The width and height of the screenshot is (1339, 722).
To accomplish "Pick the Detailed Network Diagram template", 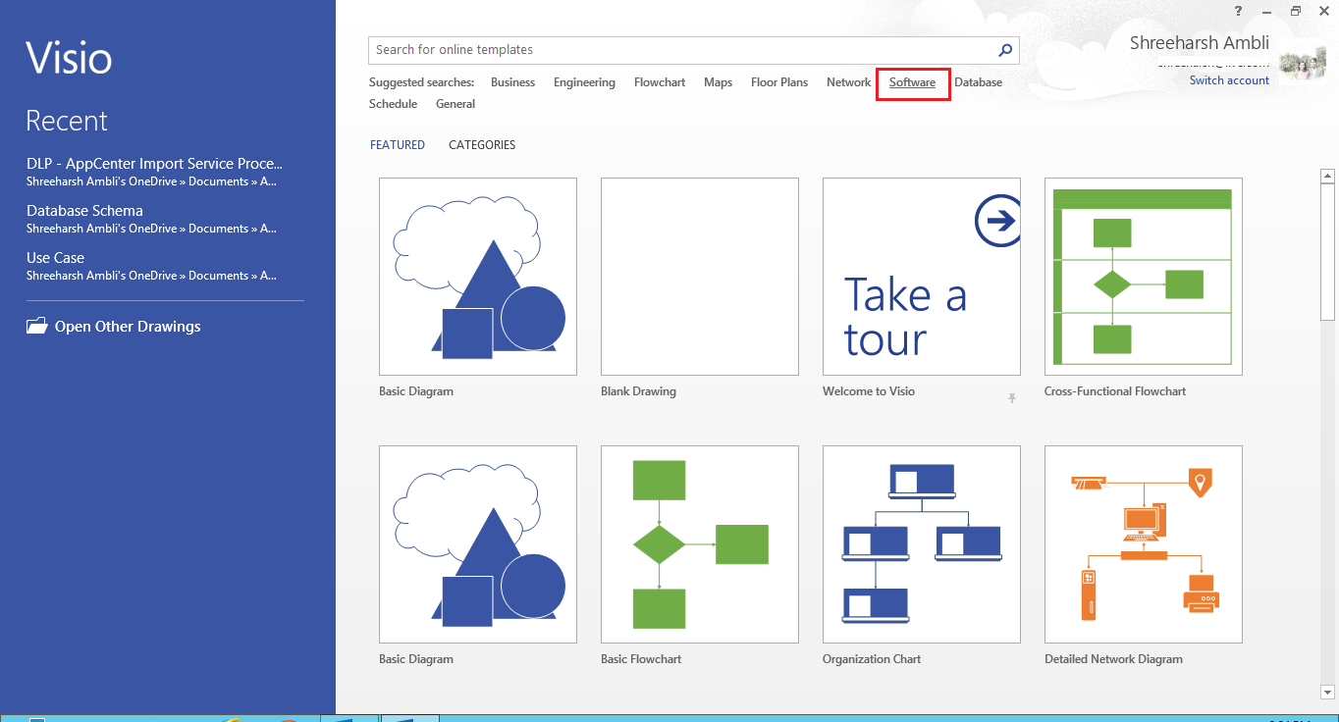I will 1144,544.
